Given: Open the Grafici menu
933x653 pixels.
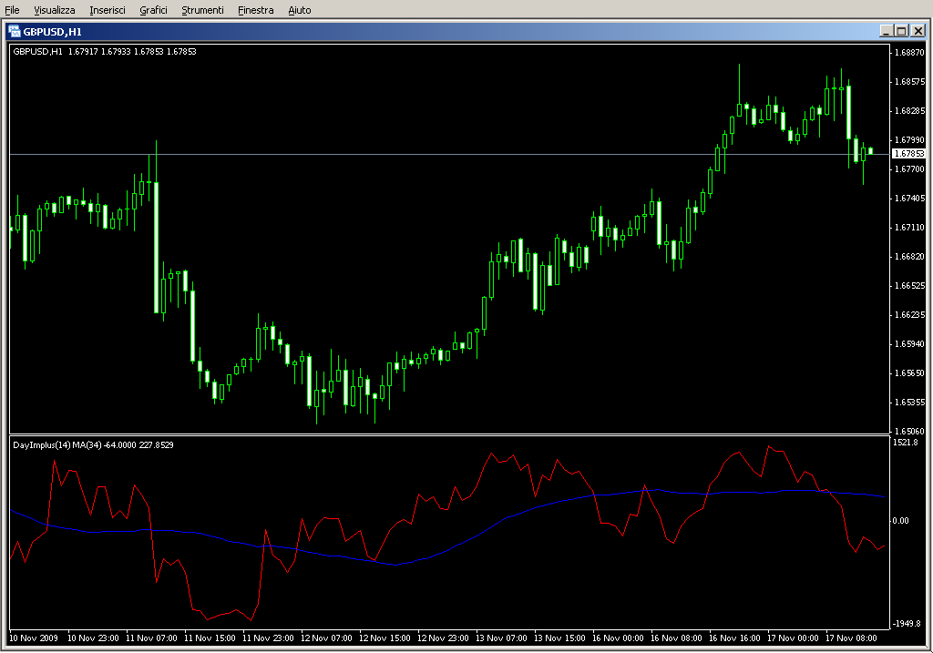Looking at the screenshot, I should click(x=153, y=10).
